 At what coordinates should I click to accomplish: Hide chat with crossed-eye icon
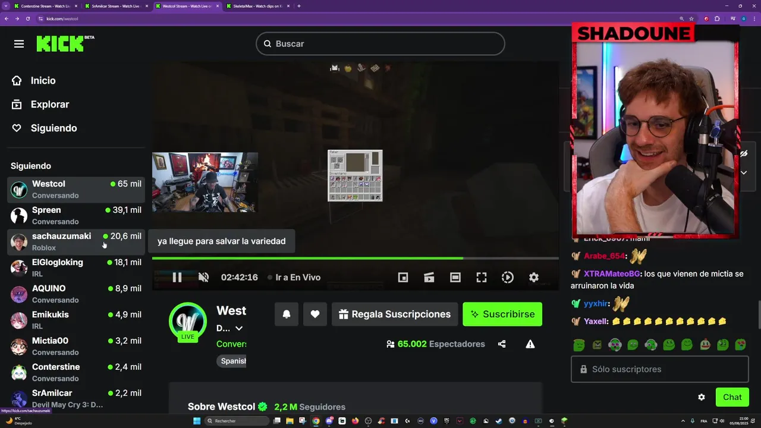744,153
